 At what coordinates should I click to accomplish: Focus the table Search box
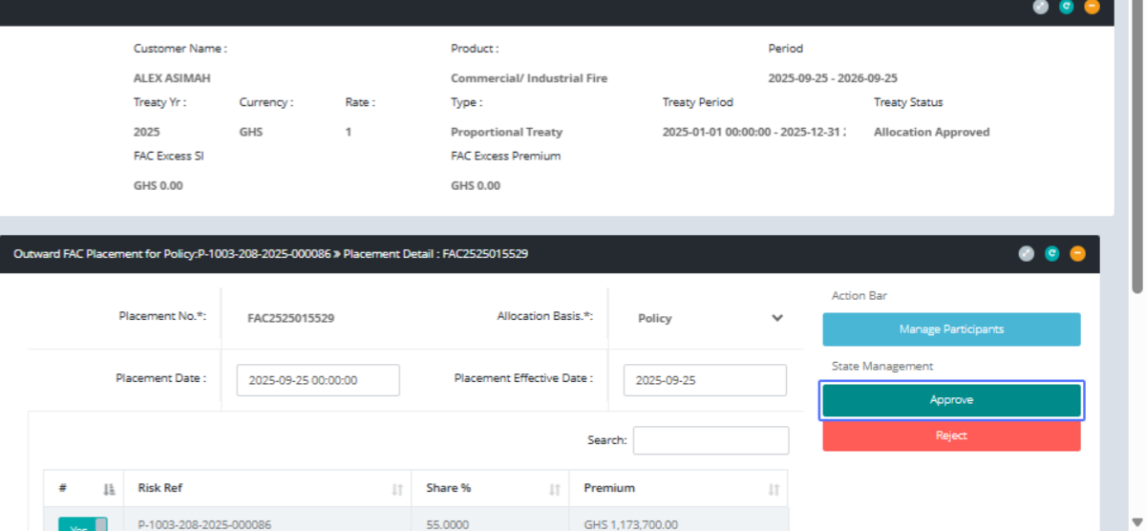point(711,440)
